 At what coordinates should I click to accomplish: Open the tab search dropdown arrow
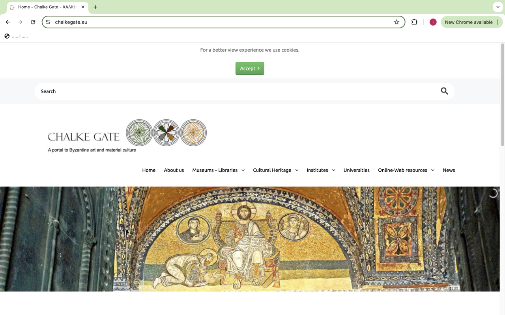(498, 7)
